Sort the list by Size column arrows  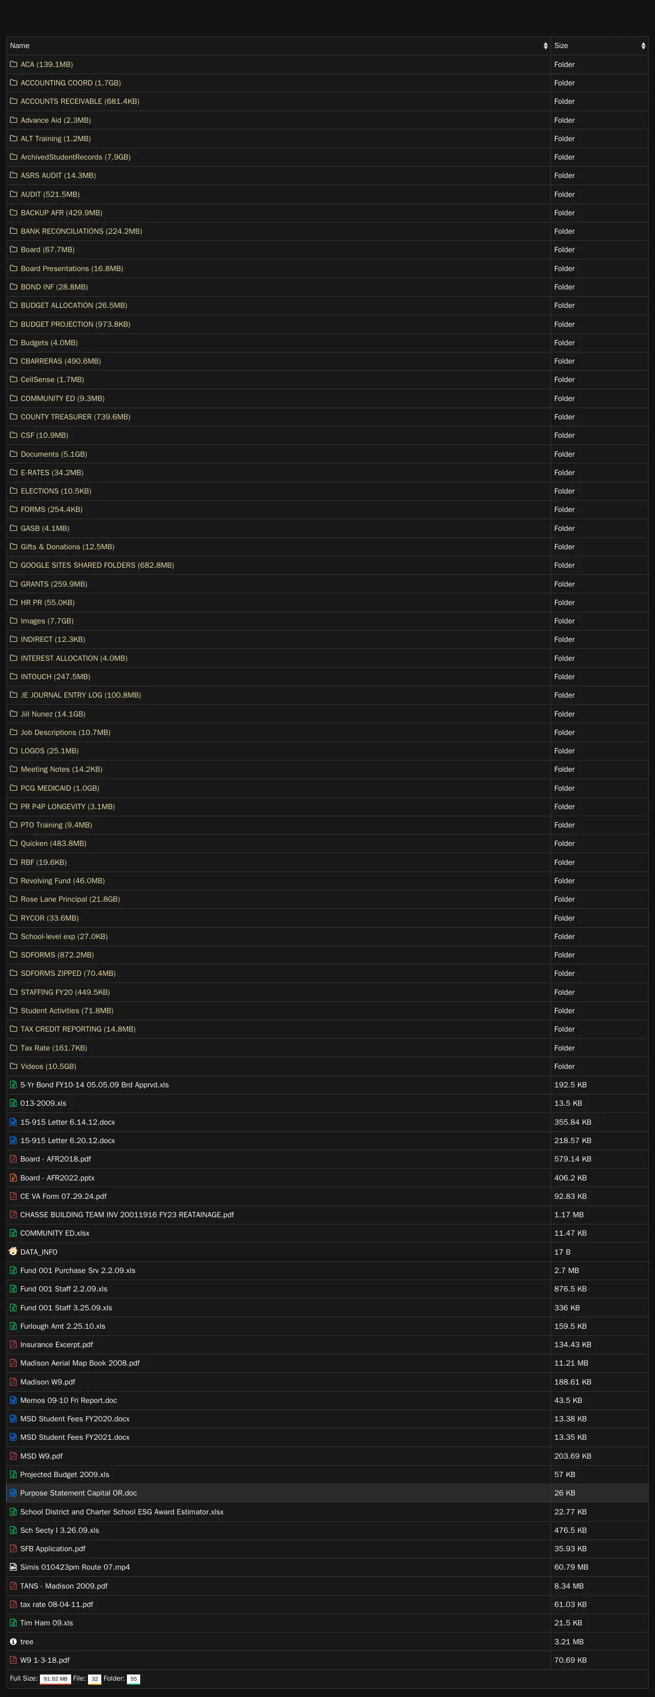[x=643, y=46]
